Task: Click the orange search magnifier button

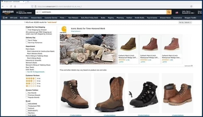Action: tap(169, 12)
